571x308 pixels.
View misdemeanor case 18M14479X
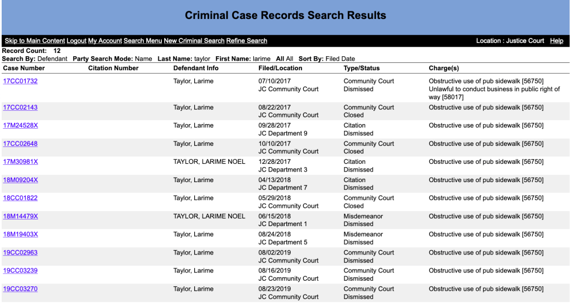click(20, 217)
